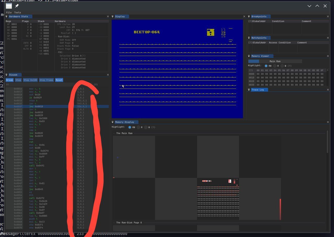Screen dimensions: 334x237
Task: Open the Memory Display panel dropdown triangle
Action: pyautogui.click(x=113, y=122)
